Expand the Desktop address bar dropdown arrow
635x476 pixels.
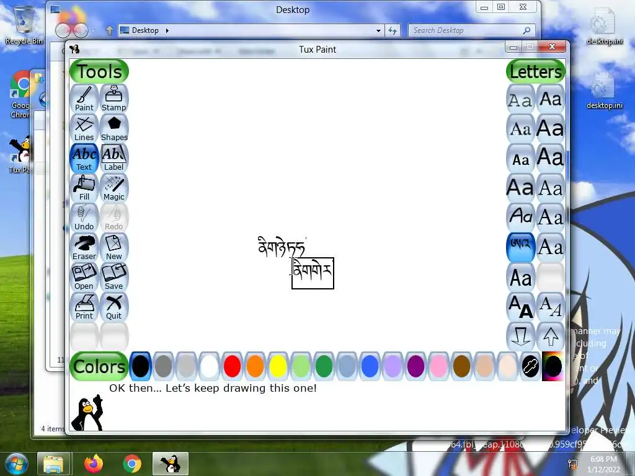pos(378,30)
